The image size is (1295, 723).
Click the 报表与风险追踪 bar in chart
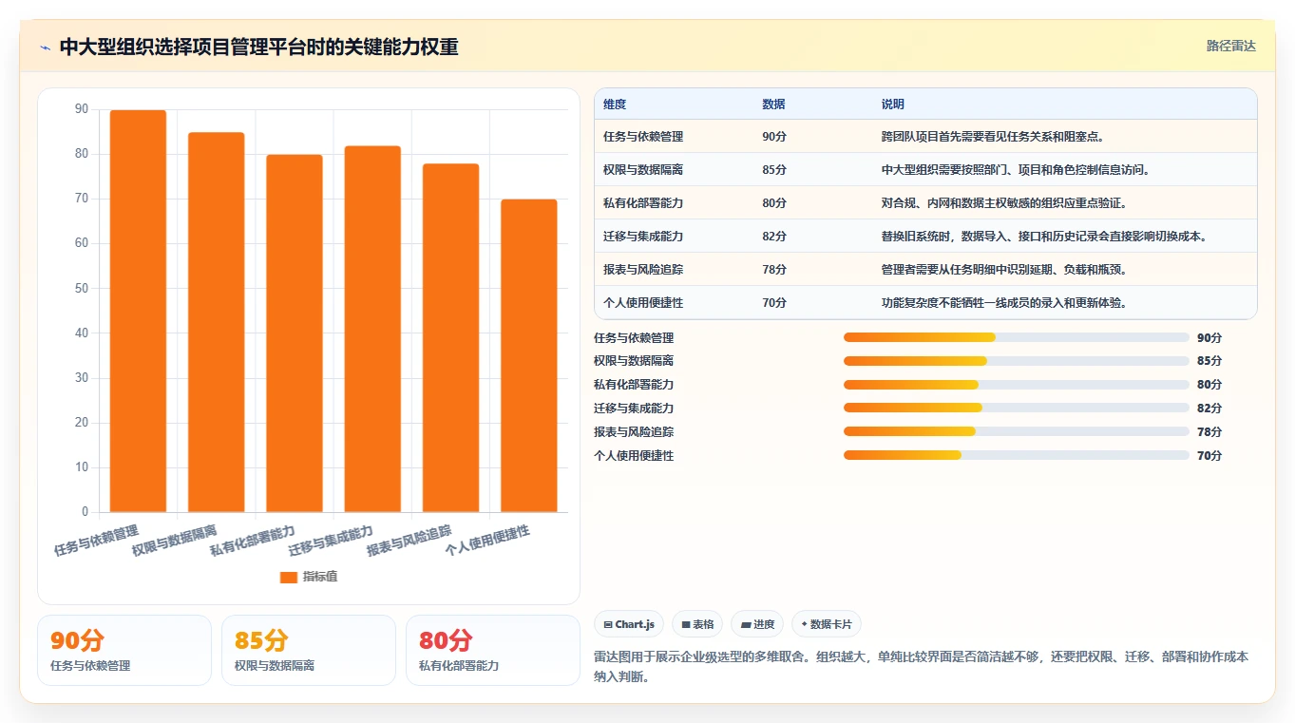[x=450, y=338]
